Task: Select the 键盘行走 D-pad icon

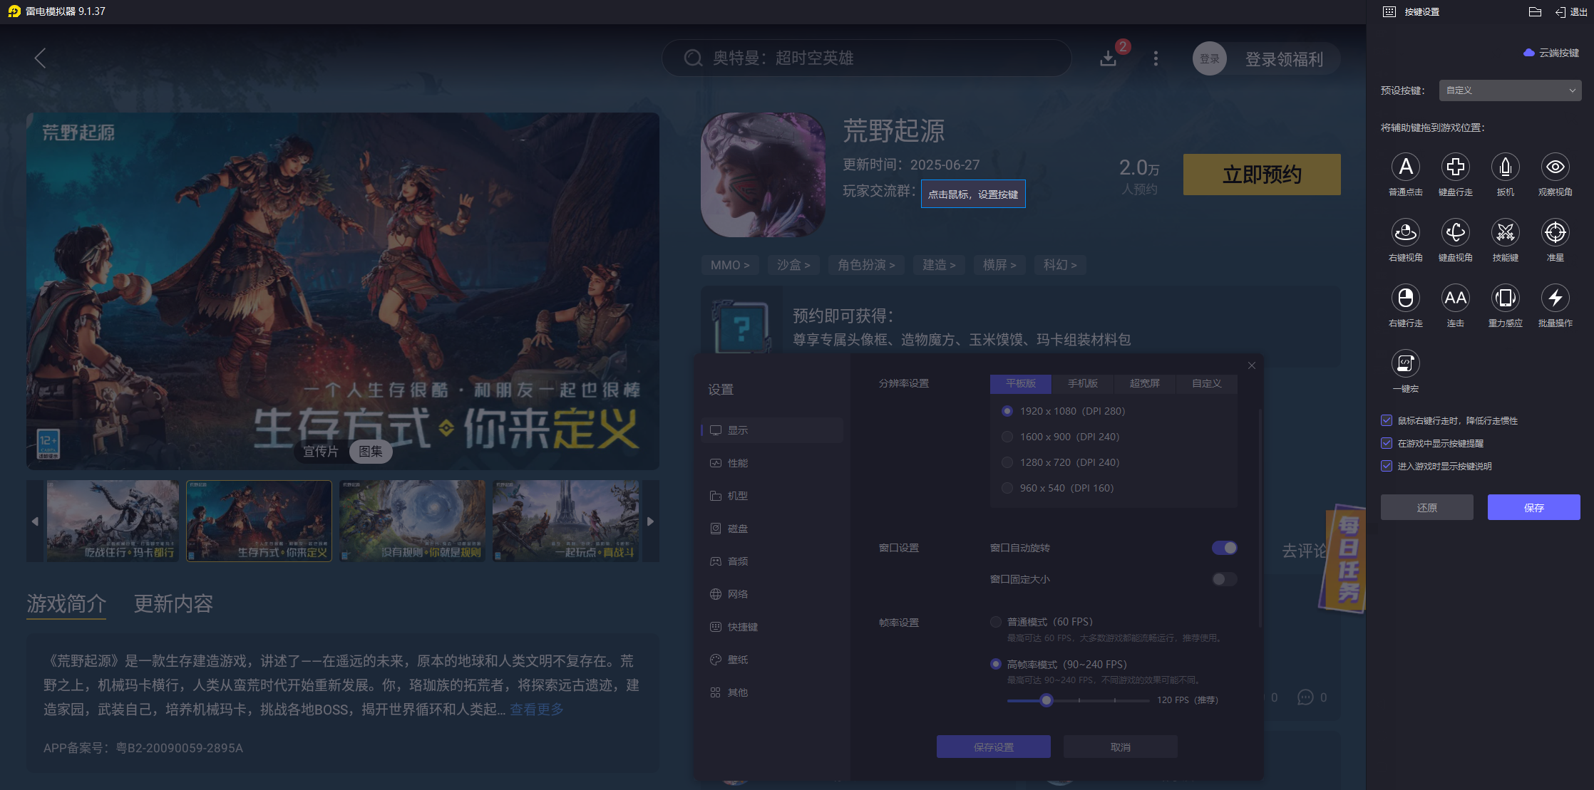Action: coord(1455,167)
